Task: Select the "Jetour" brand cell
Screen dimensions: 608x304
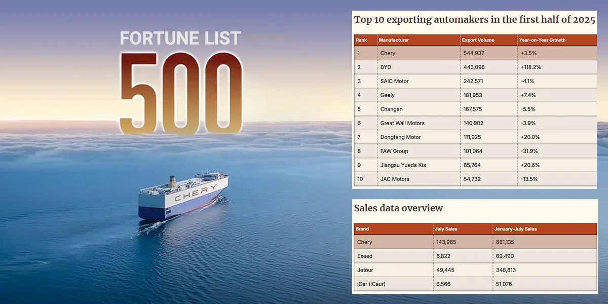Action: [x=365, y=270]
